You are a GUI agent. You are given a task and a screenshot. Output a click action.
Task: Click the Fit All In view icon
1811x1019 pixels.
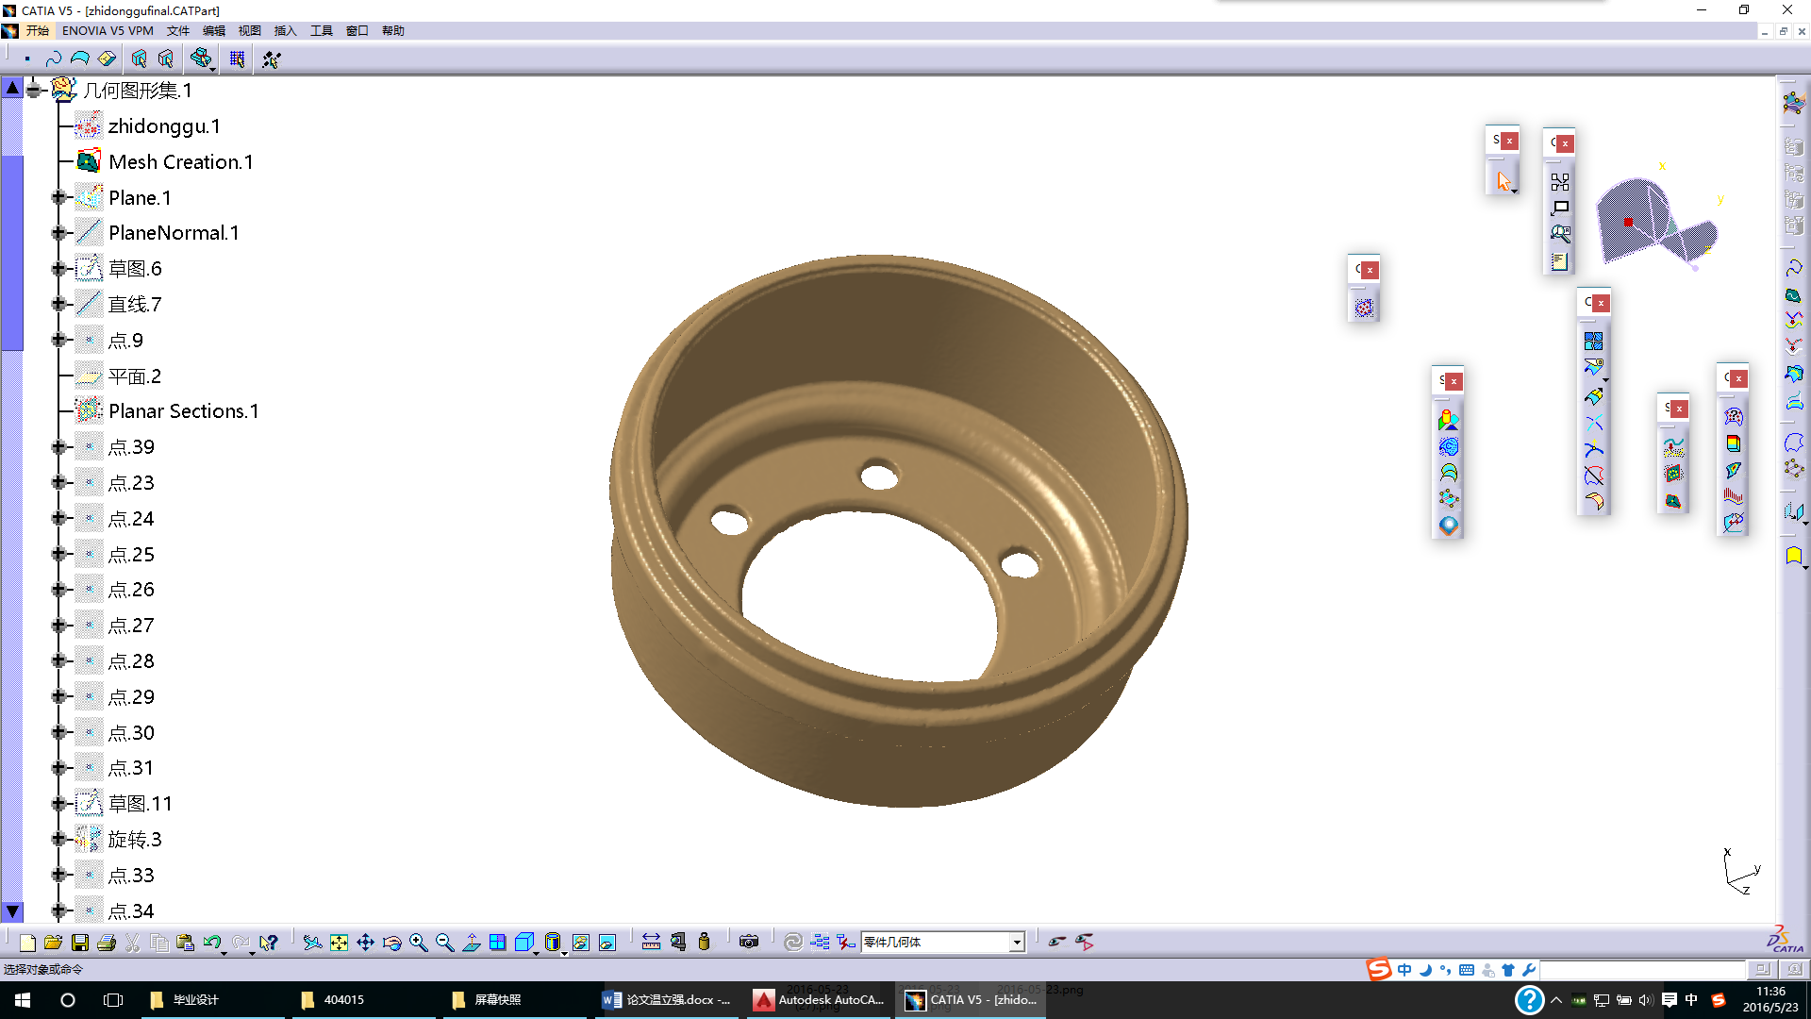[339, 942]
